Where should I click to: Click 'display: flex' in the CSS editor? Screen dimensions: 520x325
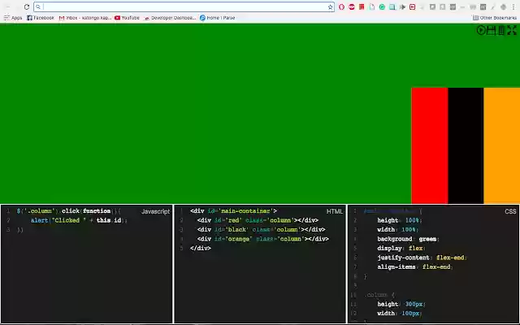point(401,249)
